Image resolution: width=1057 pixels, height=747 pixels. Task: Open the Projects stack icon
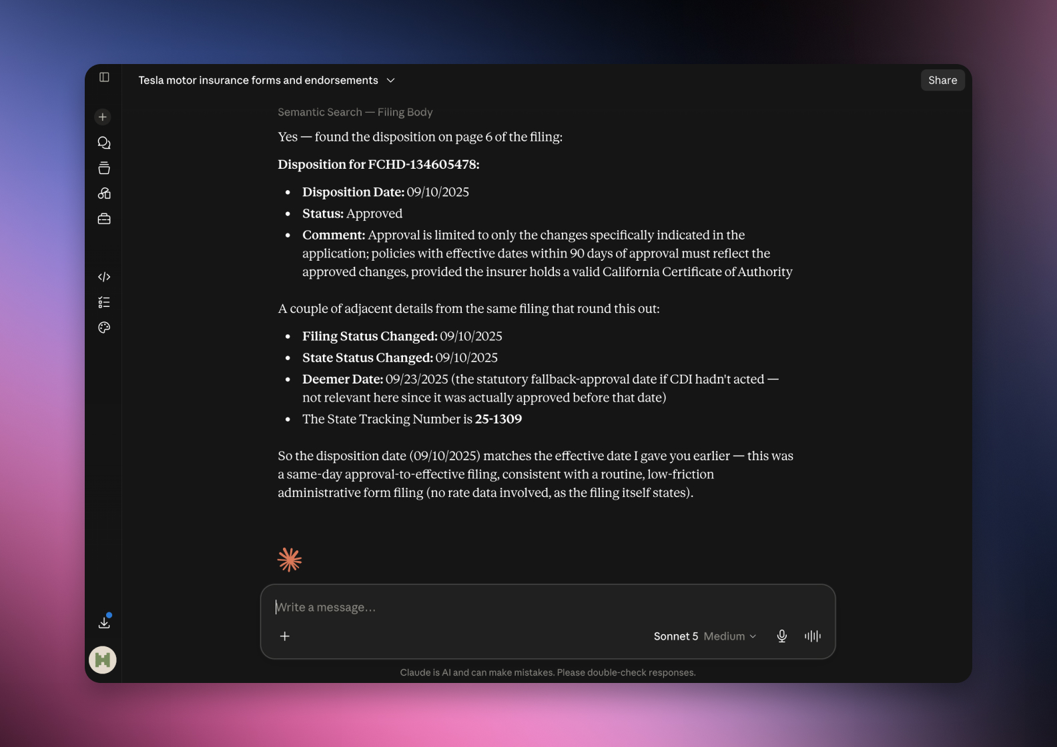[104, 168]
